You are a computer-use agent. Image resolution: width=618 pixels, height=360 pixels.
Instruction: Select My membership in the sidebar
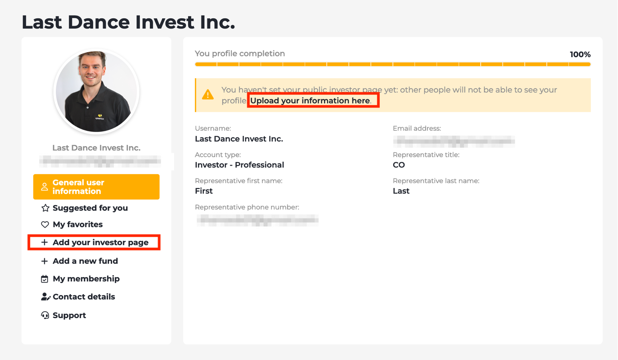point(86,279)
